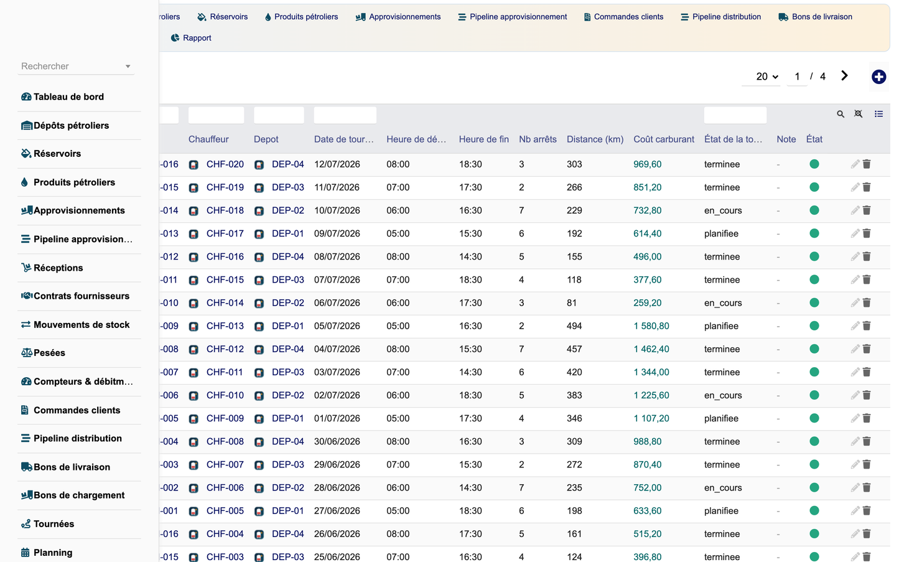This screenshot has width=899, height=562.
Task: Open Bons de livraison in top navigation
Action: 816,17
